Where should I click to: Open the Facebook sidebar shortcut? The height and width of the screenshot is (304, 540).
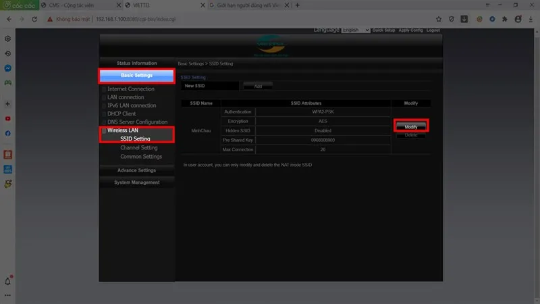[7, 134]
